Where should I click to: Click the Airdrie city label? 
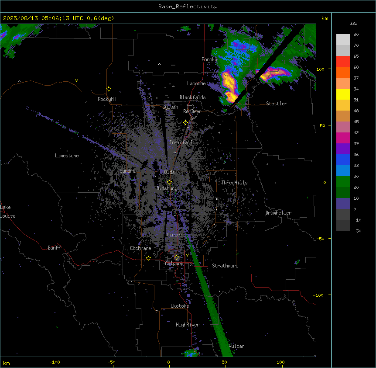point(176,235)
